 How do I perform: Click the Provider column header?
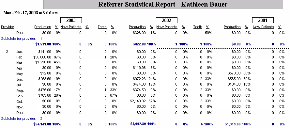pyautogui.click(x=8, y=27)
